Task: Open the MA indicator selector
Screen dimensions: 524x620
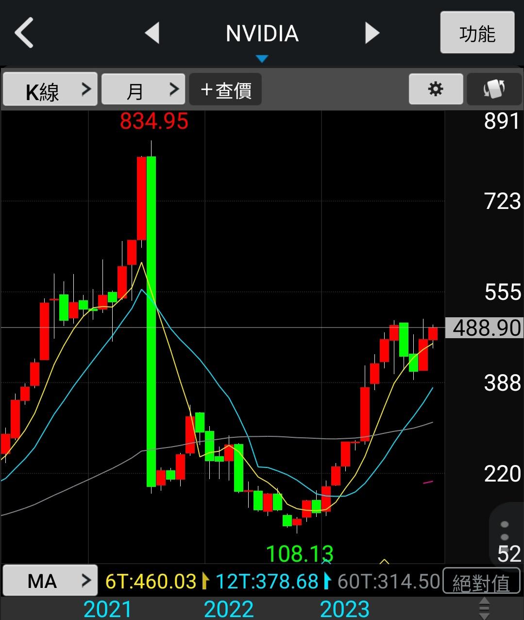Action: [50, 581]
